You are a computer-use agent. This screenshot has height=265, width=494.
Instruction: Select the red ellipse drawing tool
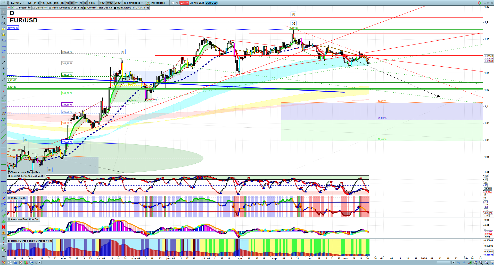tap(4, 108)
